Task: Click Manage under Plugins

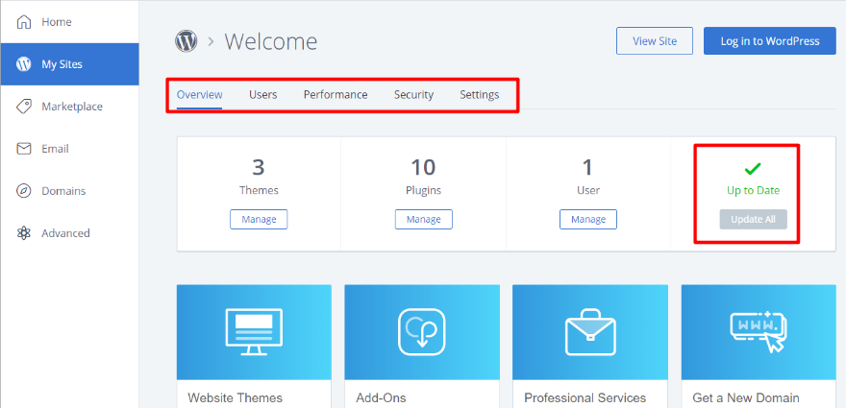Action: coord(424,220)
